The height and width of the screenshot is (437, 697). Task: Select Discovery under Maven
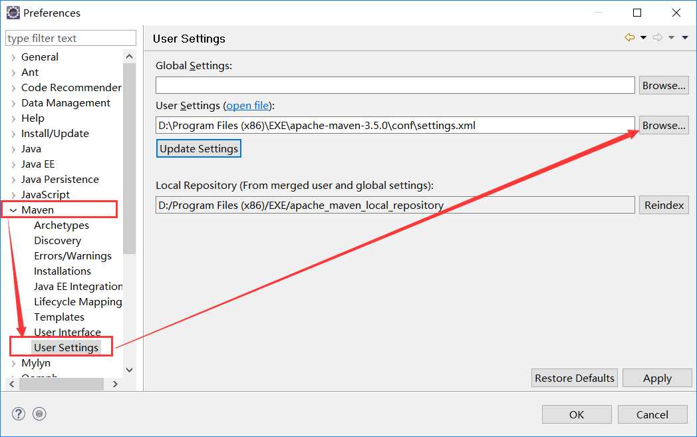click(x=57, y=241)
